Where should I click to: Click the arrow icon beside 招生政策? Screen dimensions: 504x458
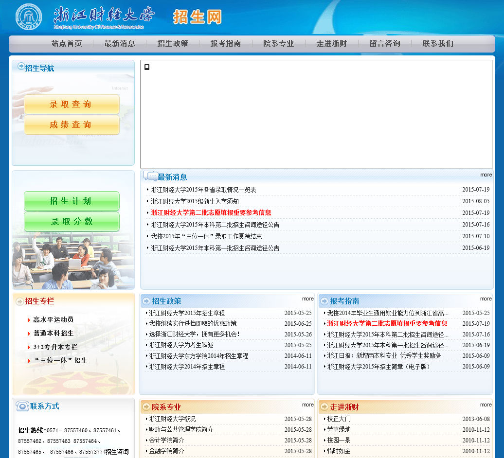[x=146, y=301]
